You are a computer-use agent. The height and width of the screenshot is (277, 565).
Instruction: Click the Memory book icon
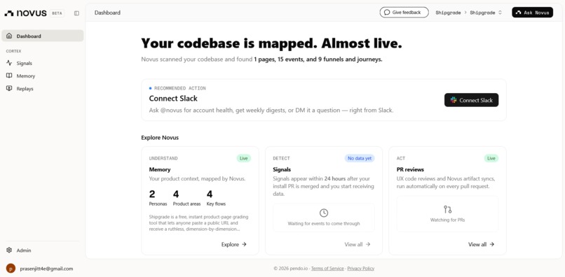pyautogui.click(x=9, y=76)
